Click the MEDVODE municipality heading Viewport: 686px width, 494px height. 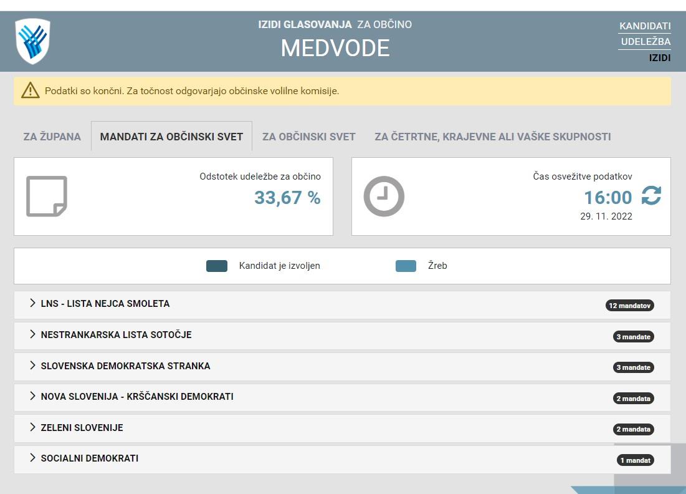335,48
